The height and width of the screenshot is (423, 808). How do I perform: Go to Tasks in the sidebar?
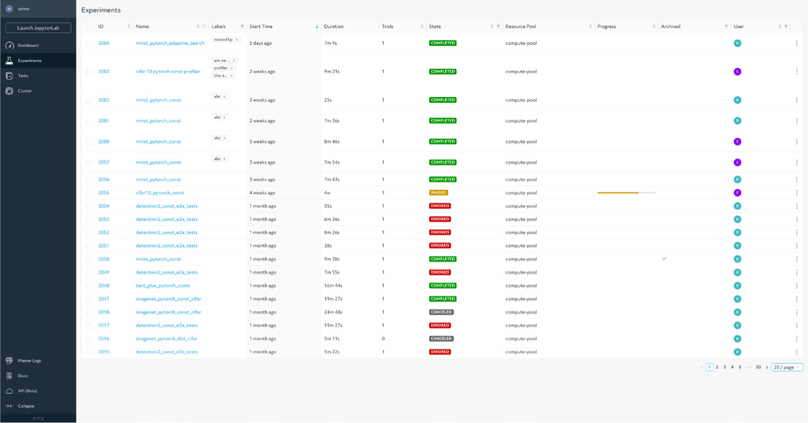[23, 76]
